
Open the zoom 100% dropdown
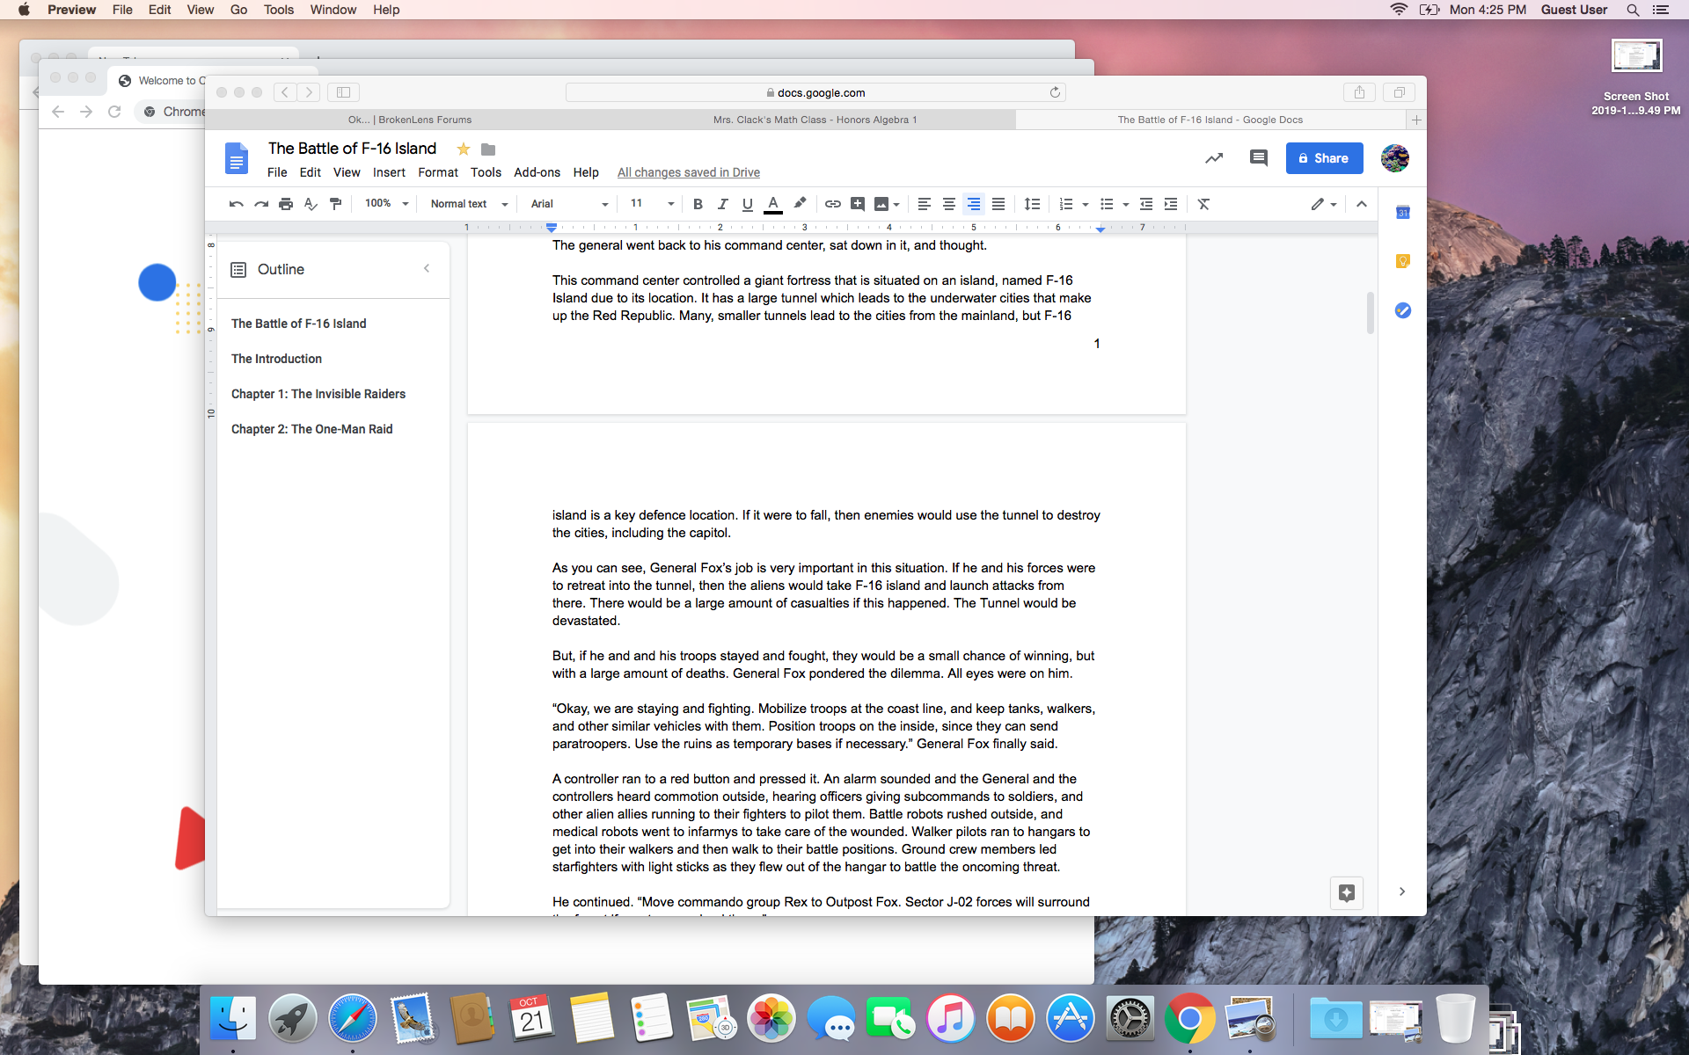tap(387, 204)
